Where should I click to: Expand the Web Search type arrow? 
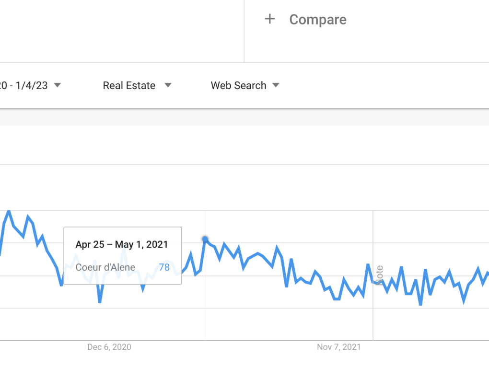point(276,85)
